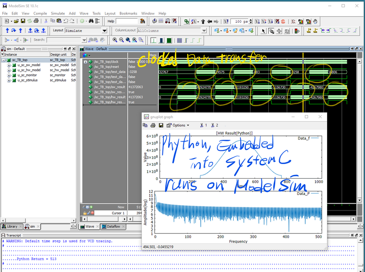Open the Simulate menu
Viewport: 365px width, 272px height.
click(x=58, y=13)
